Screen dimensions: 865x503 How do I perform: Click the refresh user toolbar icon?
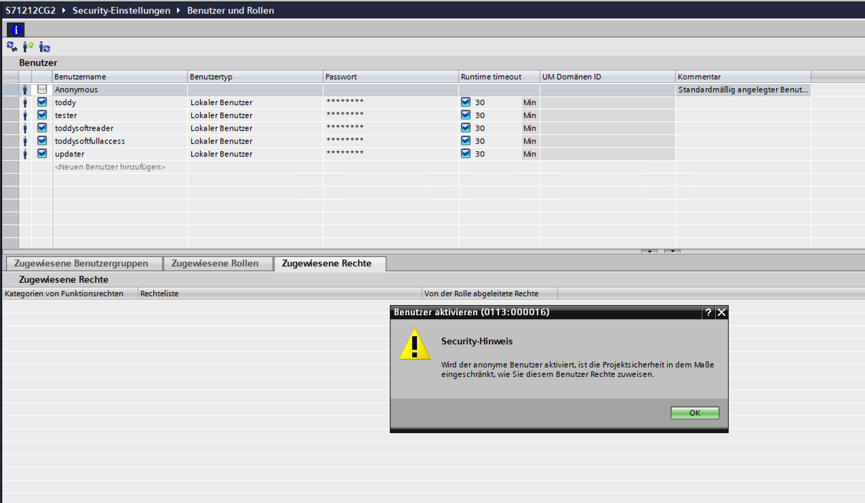45,47
